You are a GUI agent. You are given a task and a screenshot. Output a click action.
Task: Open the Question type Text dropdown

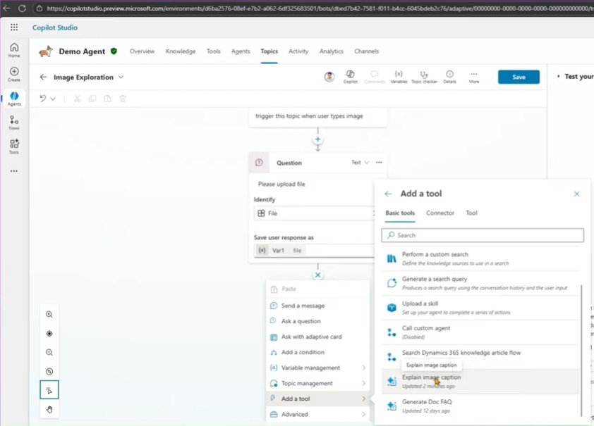pos(360,163)
